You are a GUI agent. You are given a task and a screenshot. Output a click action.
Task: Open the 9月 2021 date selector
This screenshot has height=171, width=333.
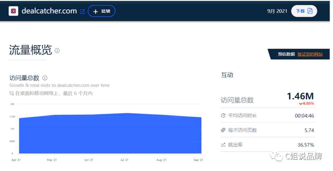[277, 11]
